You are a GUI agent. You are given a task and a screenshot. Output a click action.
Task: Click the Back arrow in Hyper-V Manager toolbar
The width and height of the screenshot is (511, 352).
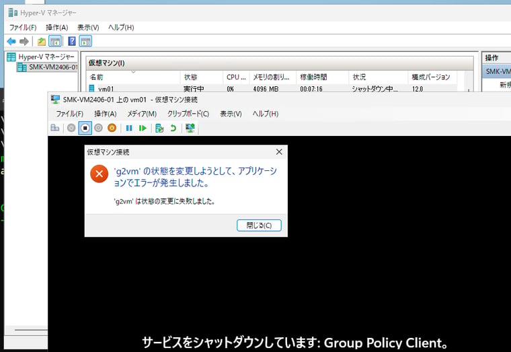(11, 42)
